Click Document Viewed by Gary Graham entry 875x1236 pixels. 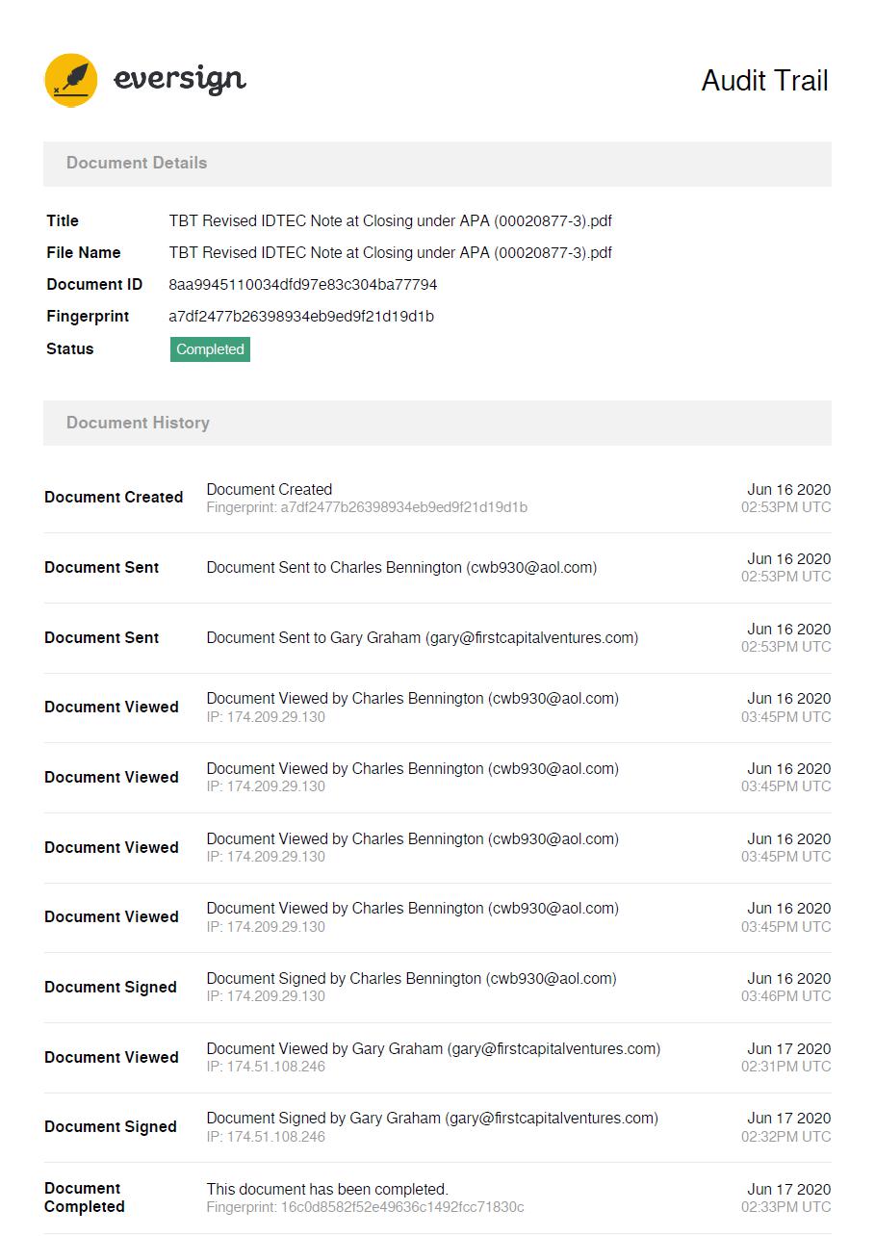(x=433, y=1048)
